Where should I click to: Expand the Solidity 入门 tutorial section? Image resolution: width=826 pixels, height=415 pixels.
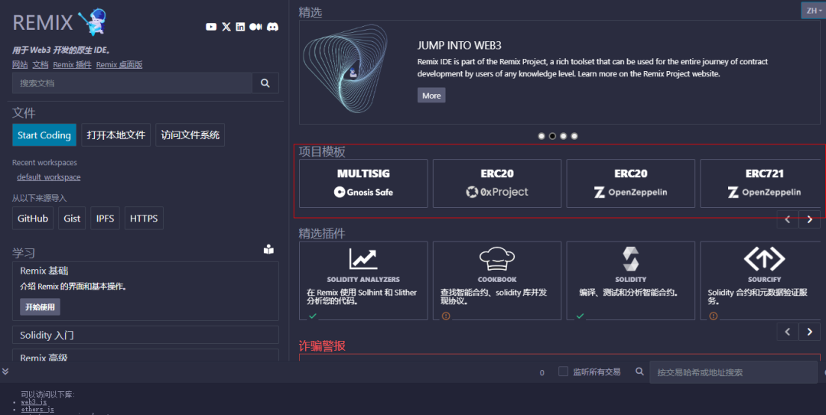pos(145,335)
